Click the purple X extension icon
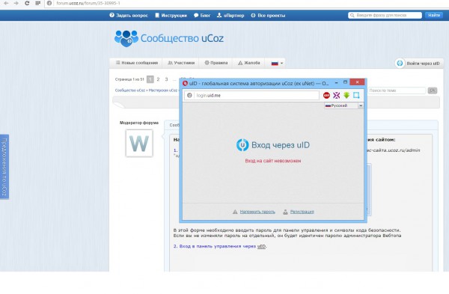 336,95
